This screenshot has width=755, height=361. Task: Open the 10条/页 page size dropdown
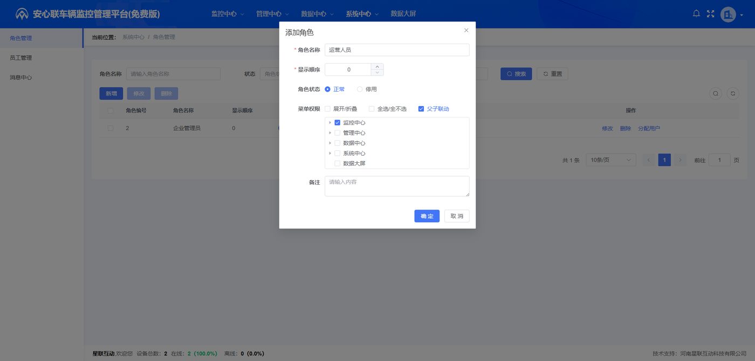click(x=611, y=160)
